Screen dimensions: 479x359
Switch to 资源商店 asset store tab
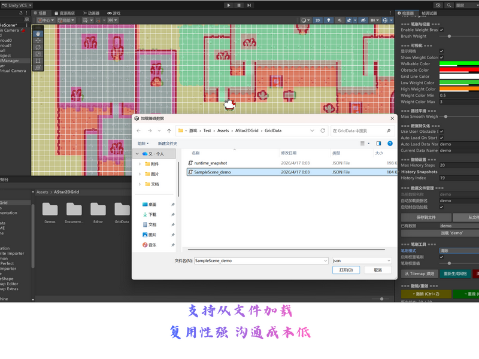click(x=65, y=13)
